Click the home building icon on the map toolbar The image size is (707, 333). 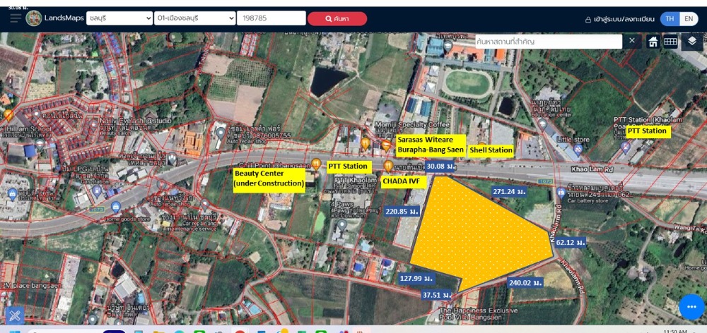653,42
